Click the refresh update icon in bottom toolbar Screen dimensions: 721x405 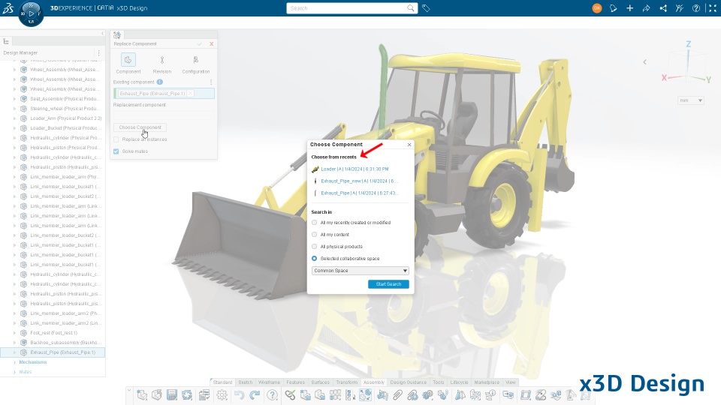click(187, 395)
